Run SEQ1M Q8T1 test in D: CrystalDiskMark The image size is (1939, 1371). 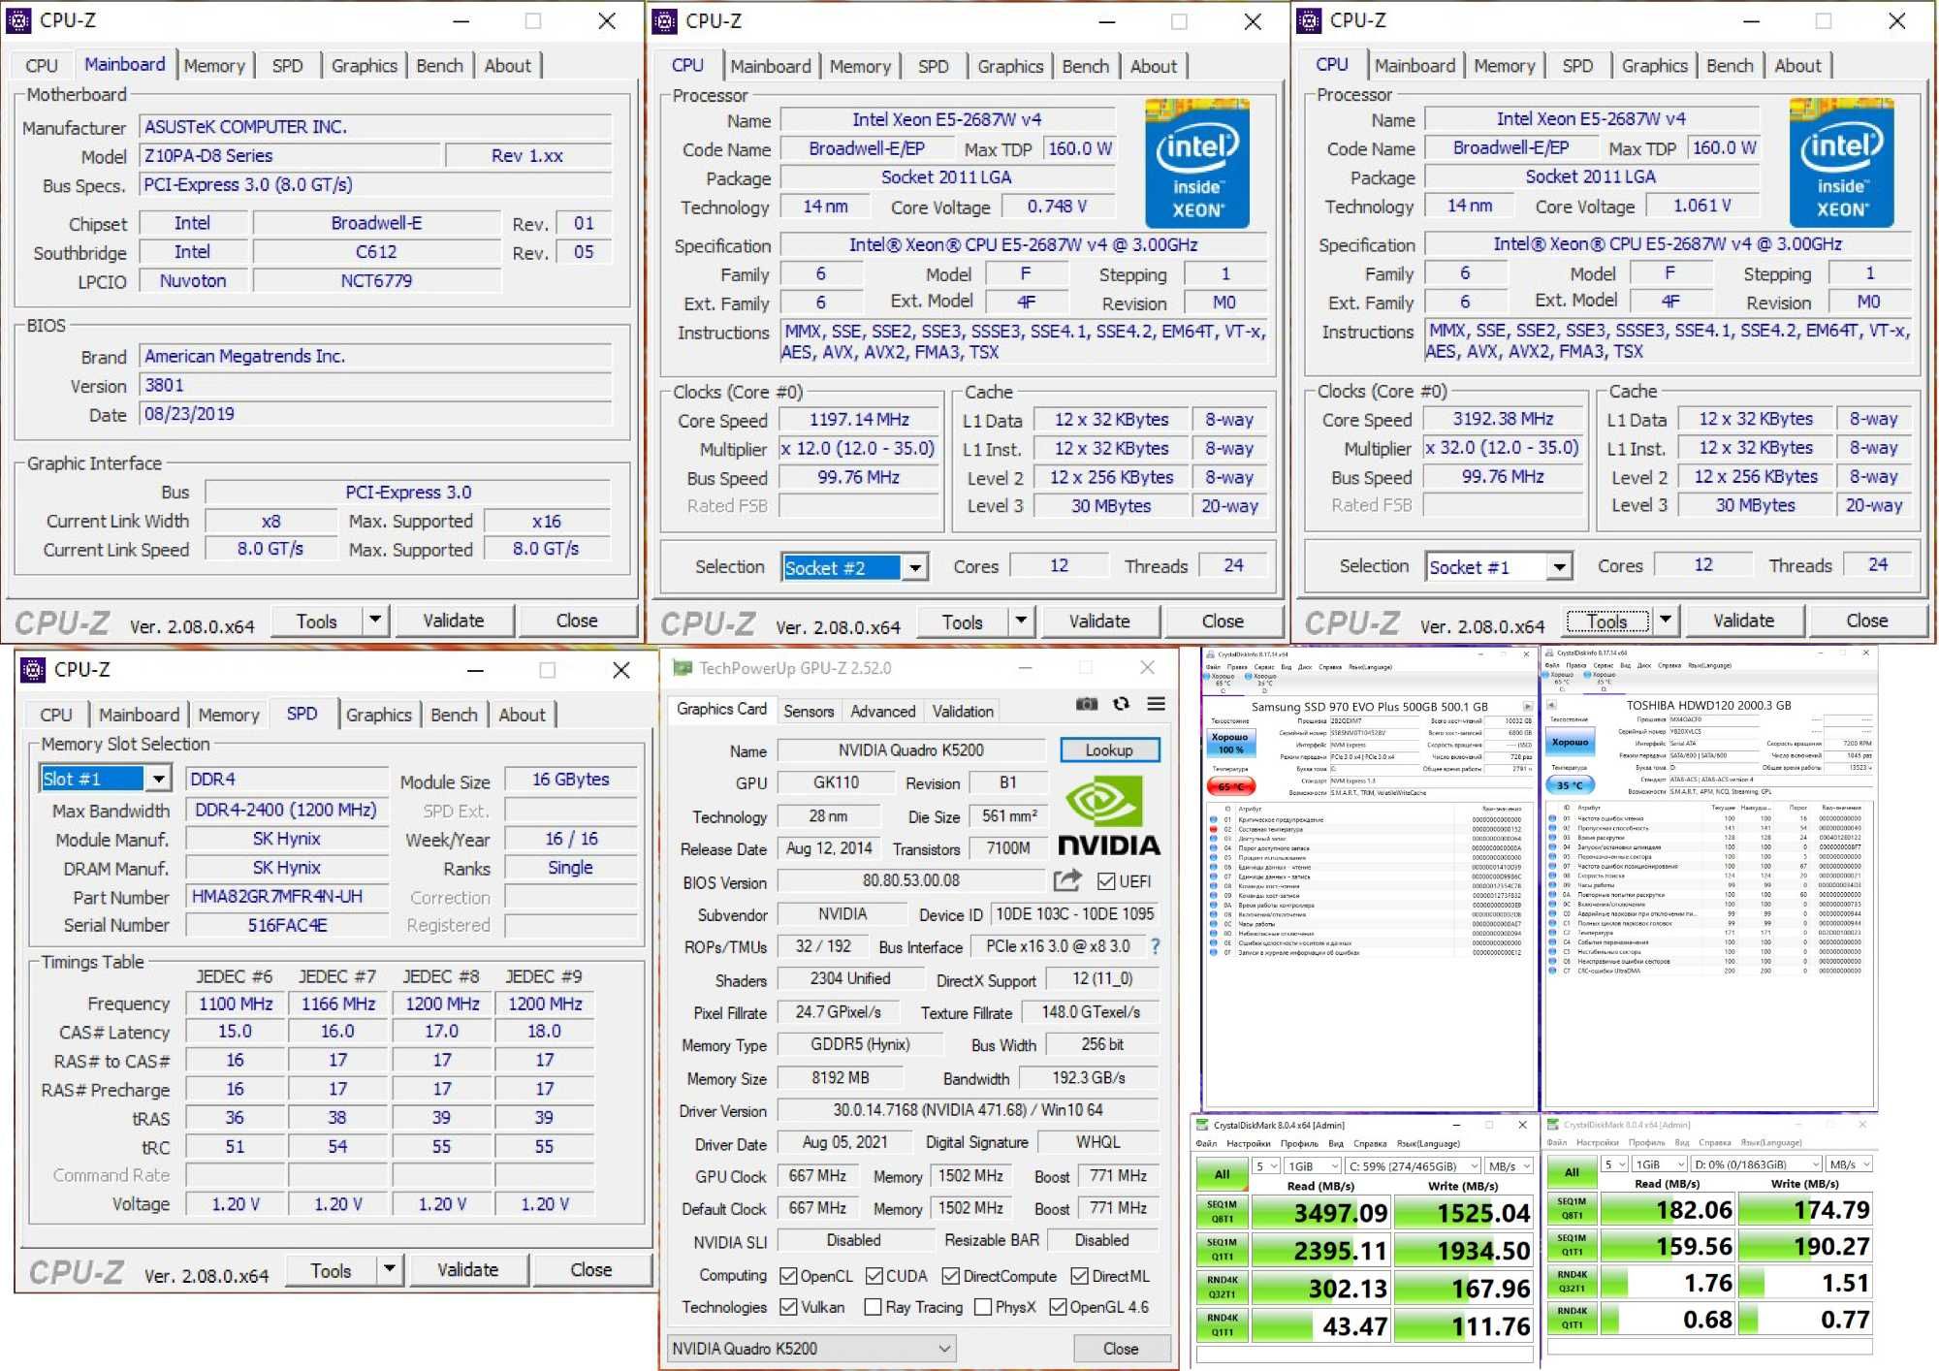coord(1572,1209)
